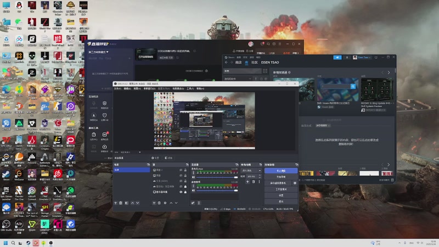
Task: Add a scene transition with plus icon
Action: pos(247,182)
